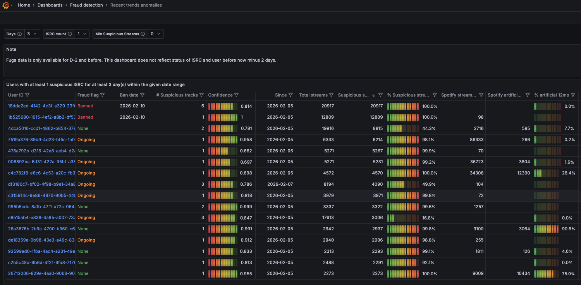Select Banned flag in 18dde2ed row
The height and width of the screenshot is (285, 581).
[85, 106]
